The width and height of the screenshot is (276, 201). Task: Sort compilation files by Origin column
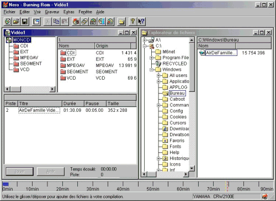(113, 46)
